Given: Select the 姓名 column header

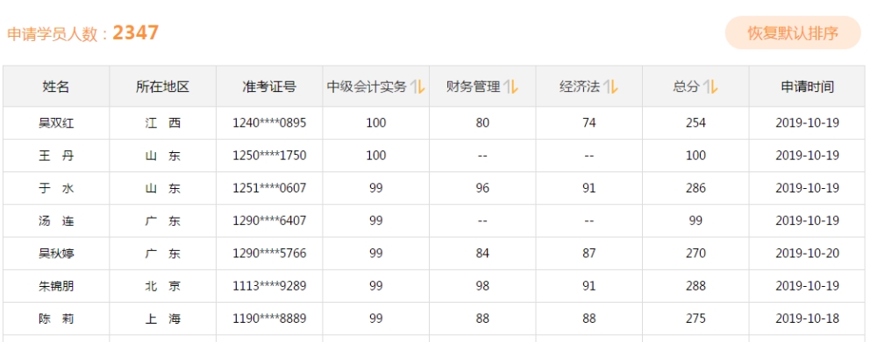Looking at the screenshot, I should (56, 87).
